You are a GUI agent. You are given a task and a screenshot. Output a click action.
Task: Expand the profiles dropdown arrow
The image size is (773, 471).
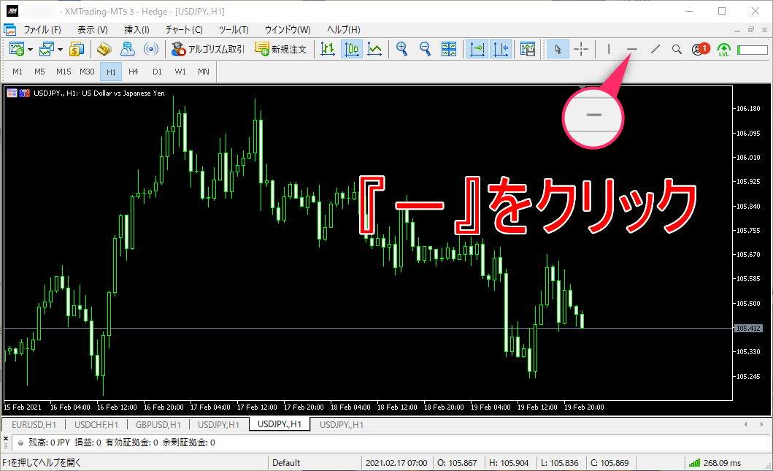(x=60, y=50)
